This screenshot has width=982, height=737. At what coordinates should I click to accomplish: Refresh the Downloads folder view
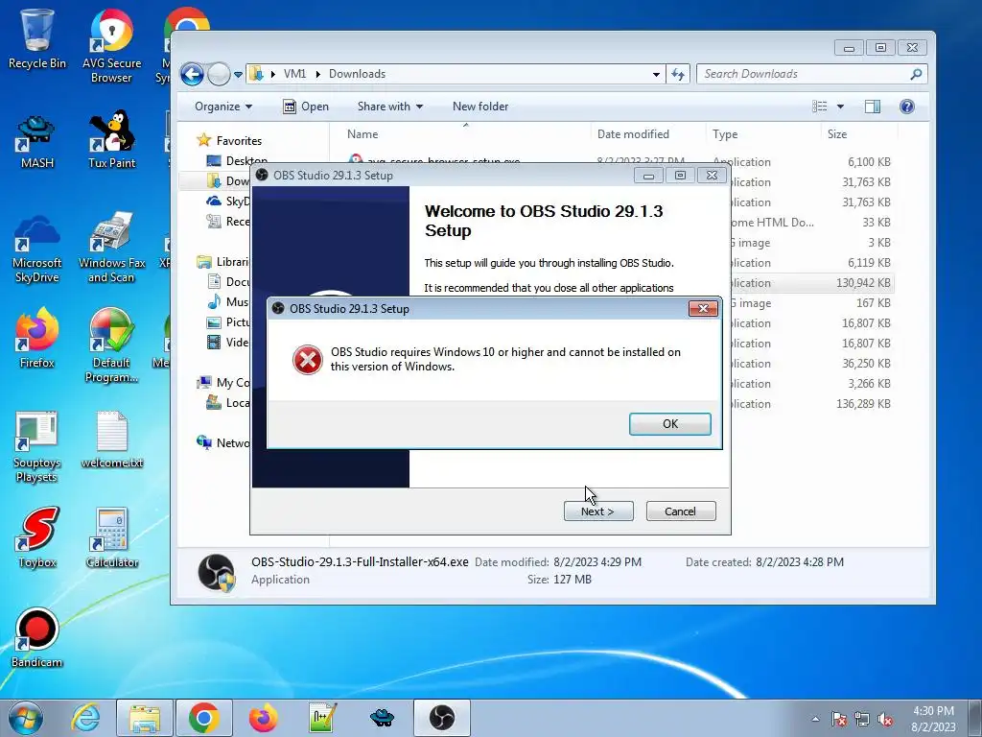pyautogui.click(x=678, y=74)
